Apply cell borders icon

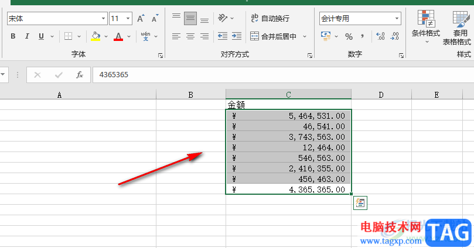point(69,36)
